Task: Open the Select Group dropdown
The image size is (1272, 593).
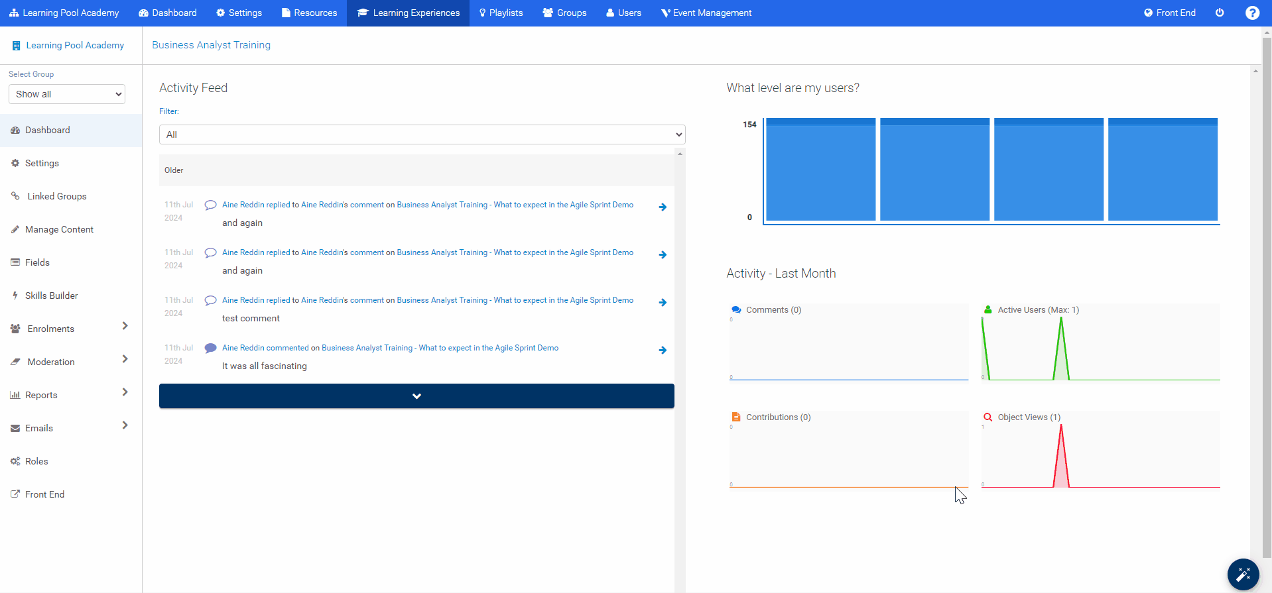Action: [x=66, y=94]
